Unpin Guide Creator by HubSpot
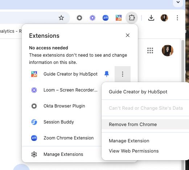 click(x=107, y=74)
